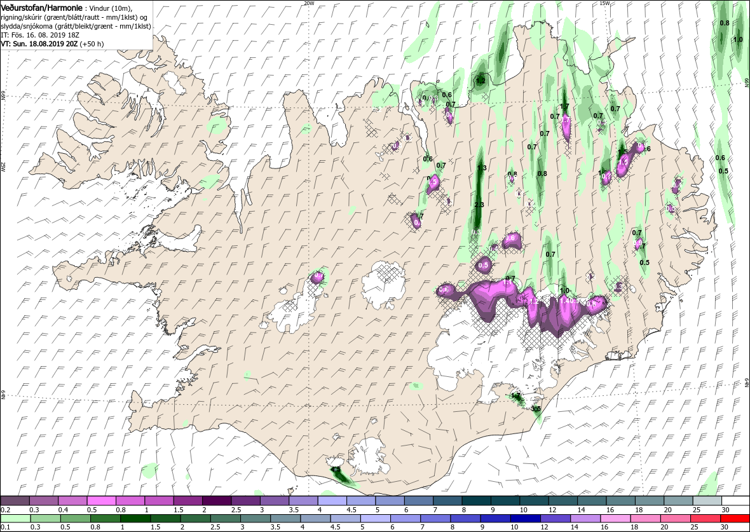Select the 1.5 swatch in the snow legend row
Screen dimensions: 750x532
(187, 500)
